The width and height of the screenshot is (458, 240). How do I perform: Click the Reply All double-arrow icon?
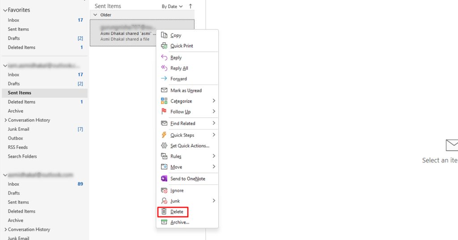point(164,68)
